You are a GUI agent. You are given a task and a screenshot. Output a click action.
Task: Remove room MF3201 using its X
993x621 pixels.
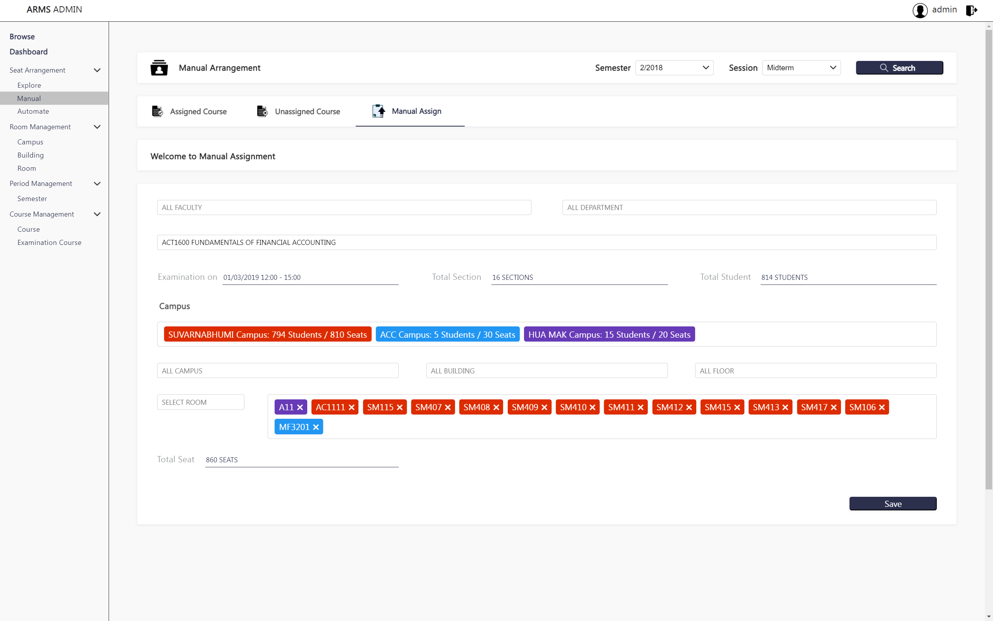pos(316,427)
